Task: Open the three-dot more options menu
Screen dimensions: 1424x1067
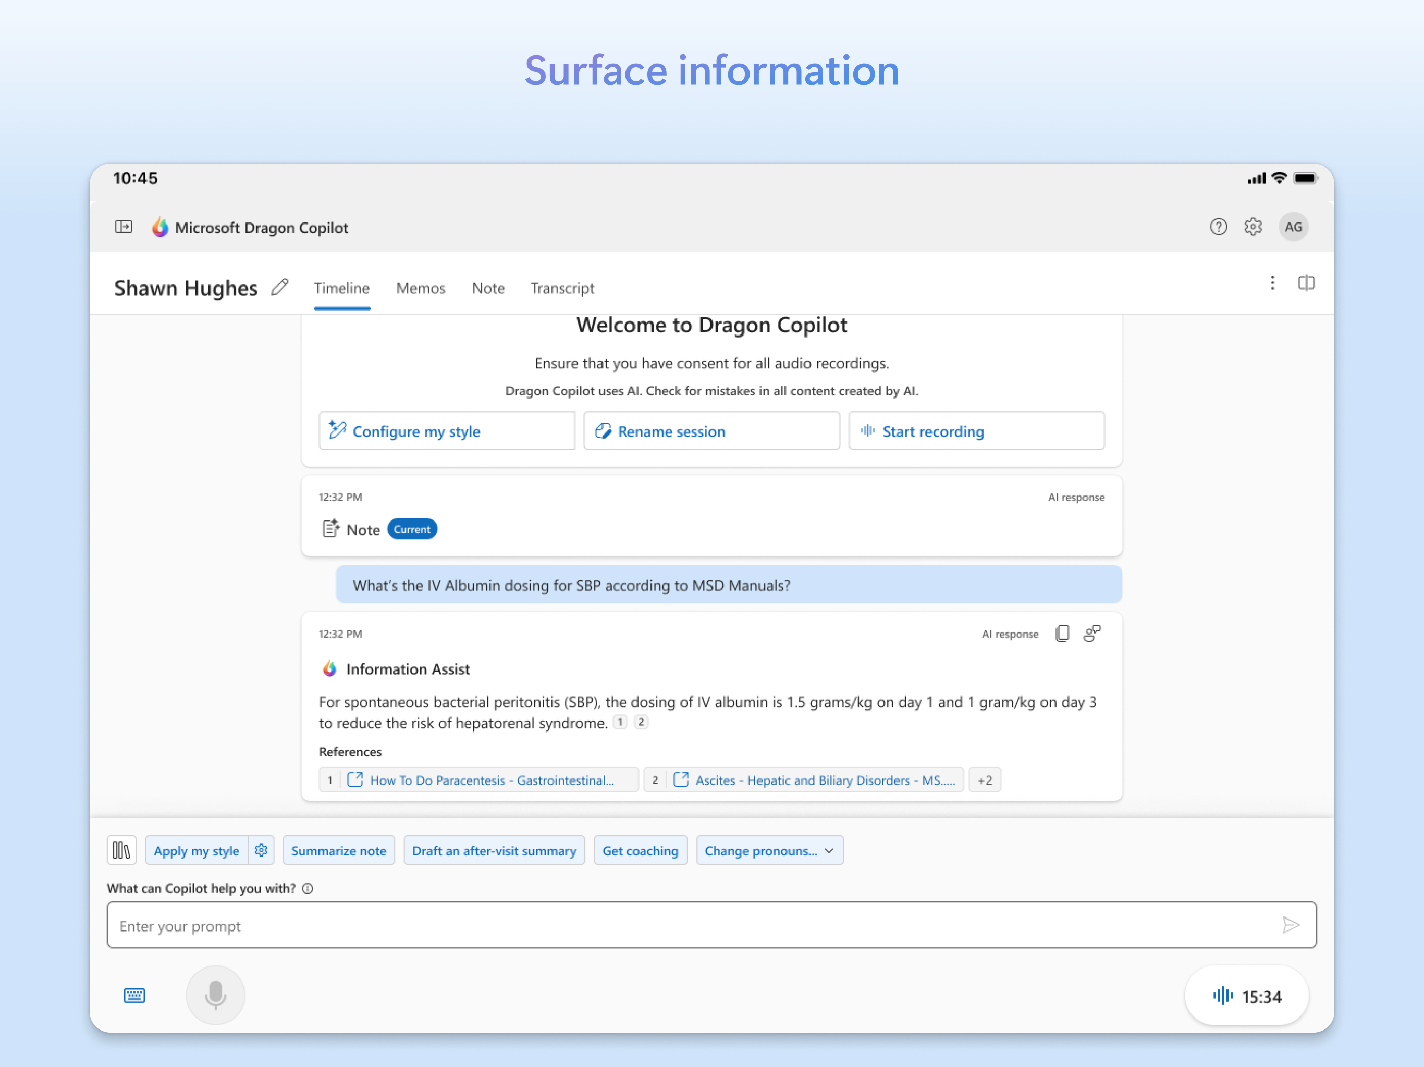Action: tap(1272, 282)
